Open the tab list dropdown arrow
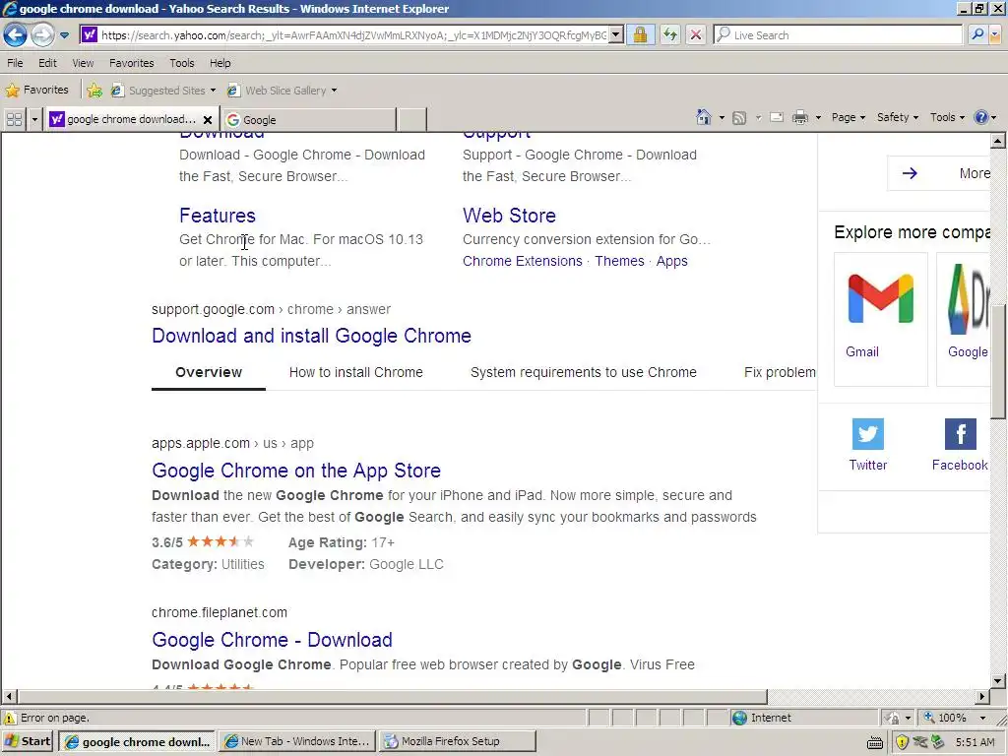 (34, 119)
